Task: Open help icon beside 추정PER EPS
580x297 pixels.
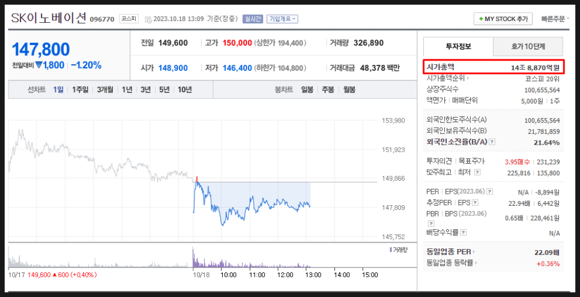Action: 476,203
